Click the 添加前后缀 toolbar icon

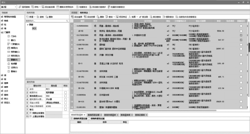tap(43, 7)
